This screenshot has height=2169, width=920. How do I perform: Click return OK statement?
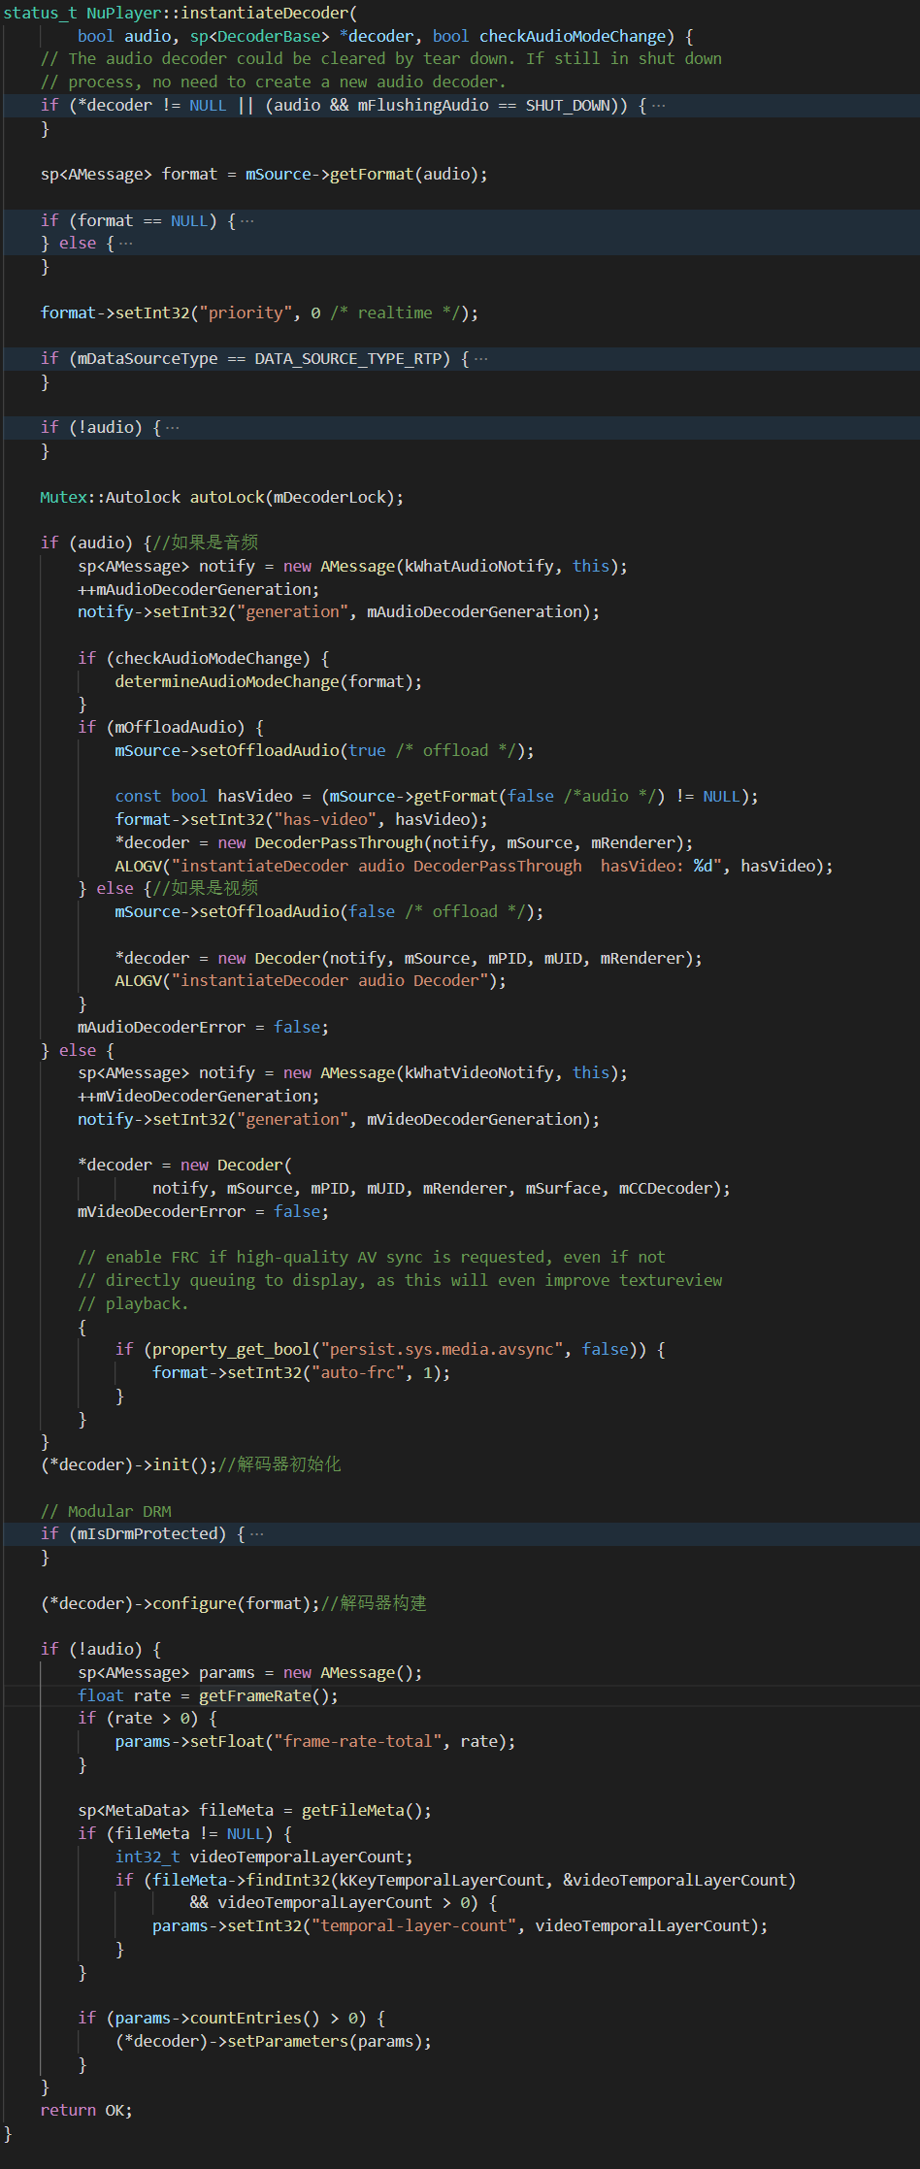click(x=86, y=2110)
